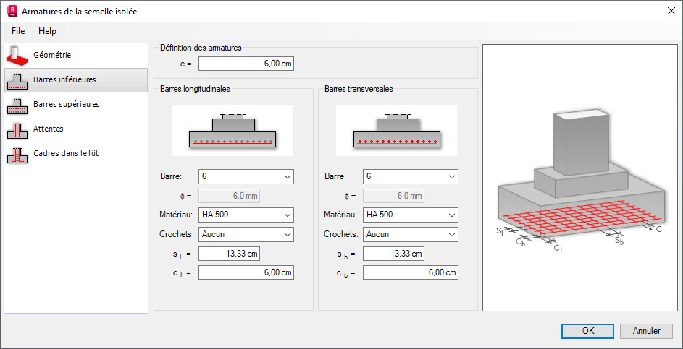Open transversal Matériau HA 500 dropdown
Image resolution: width=683 pixels, height=349 pixels.
(411, 215)
